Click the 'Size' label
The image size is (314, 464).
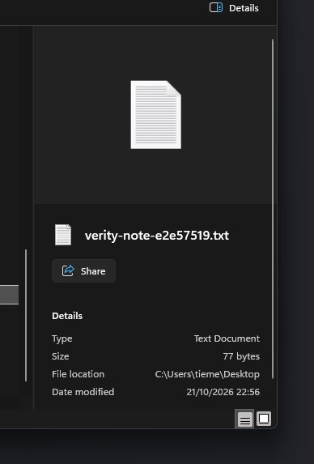(61, 356)
